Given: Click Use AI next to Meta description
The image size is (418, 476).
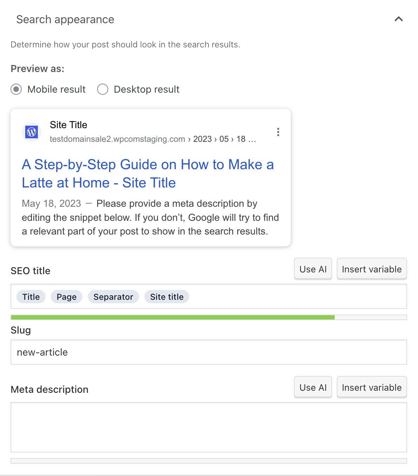Looking at the screenshot, I should tap(313, 387).
